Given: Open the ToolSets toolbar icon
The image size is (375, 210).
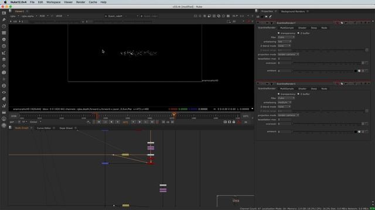Looking at the screenshot, I should (x=4, y=106).
